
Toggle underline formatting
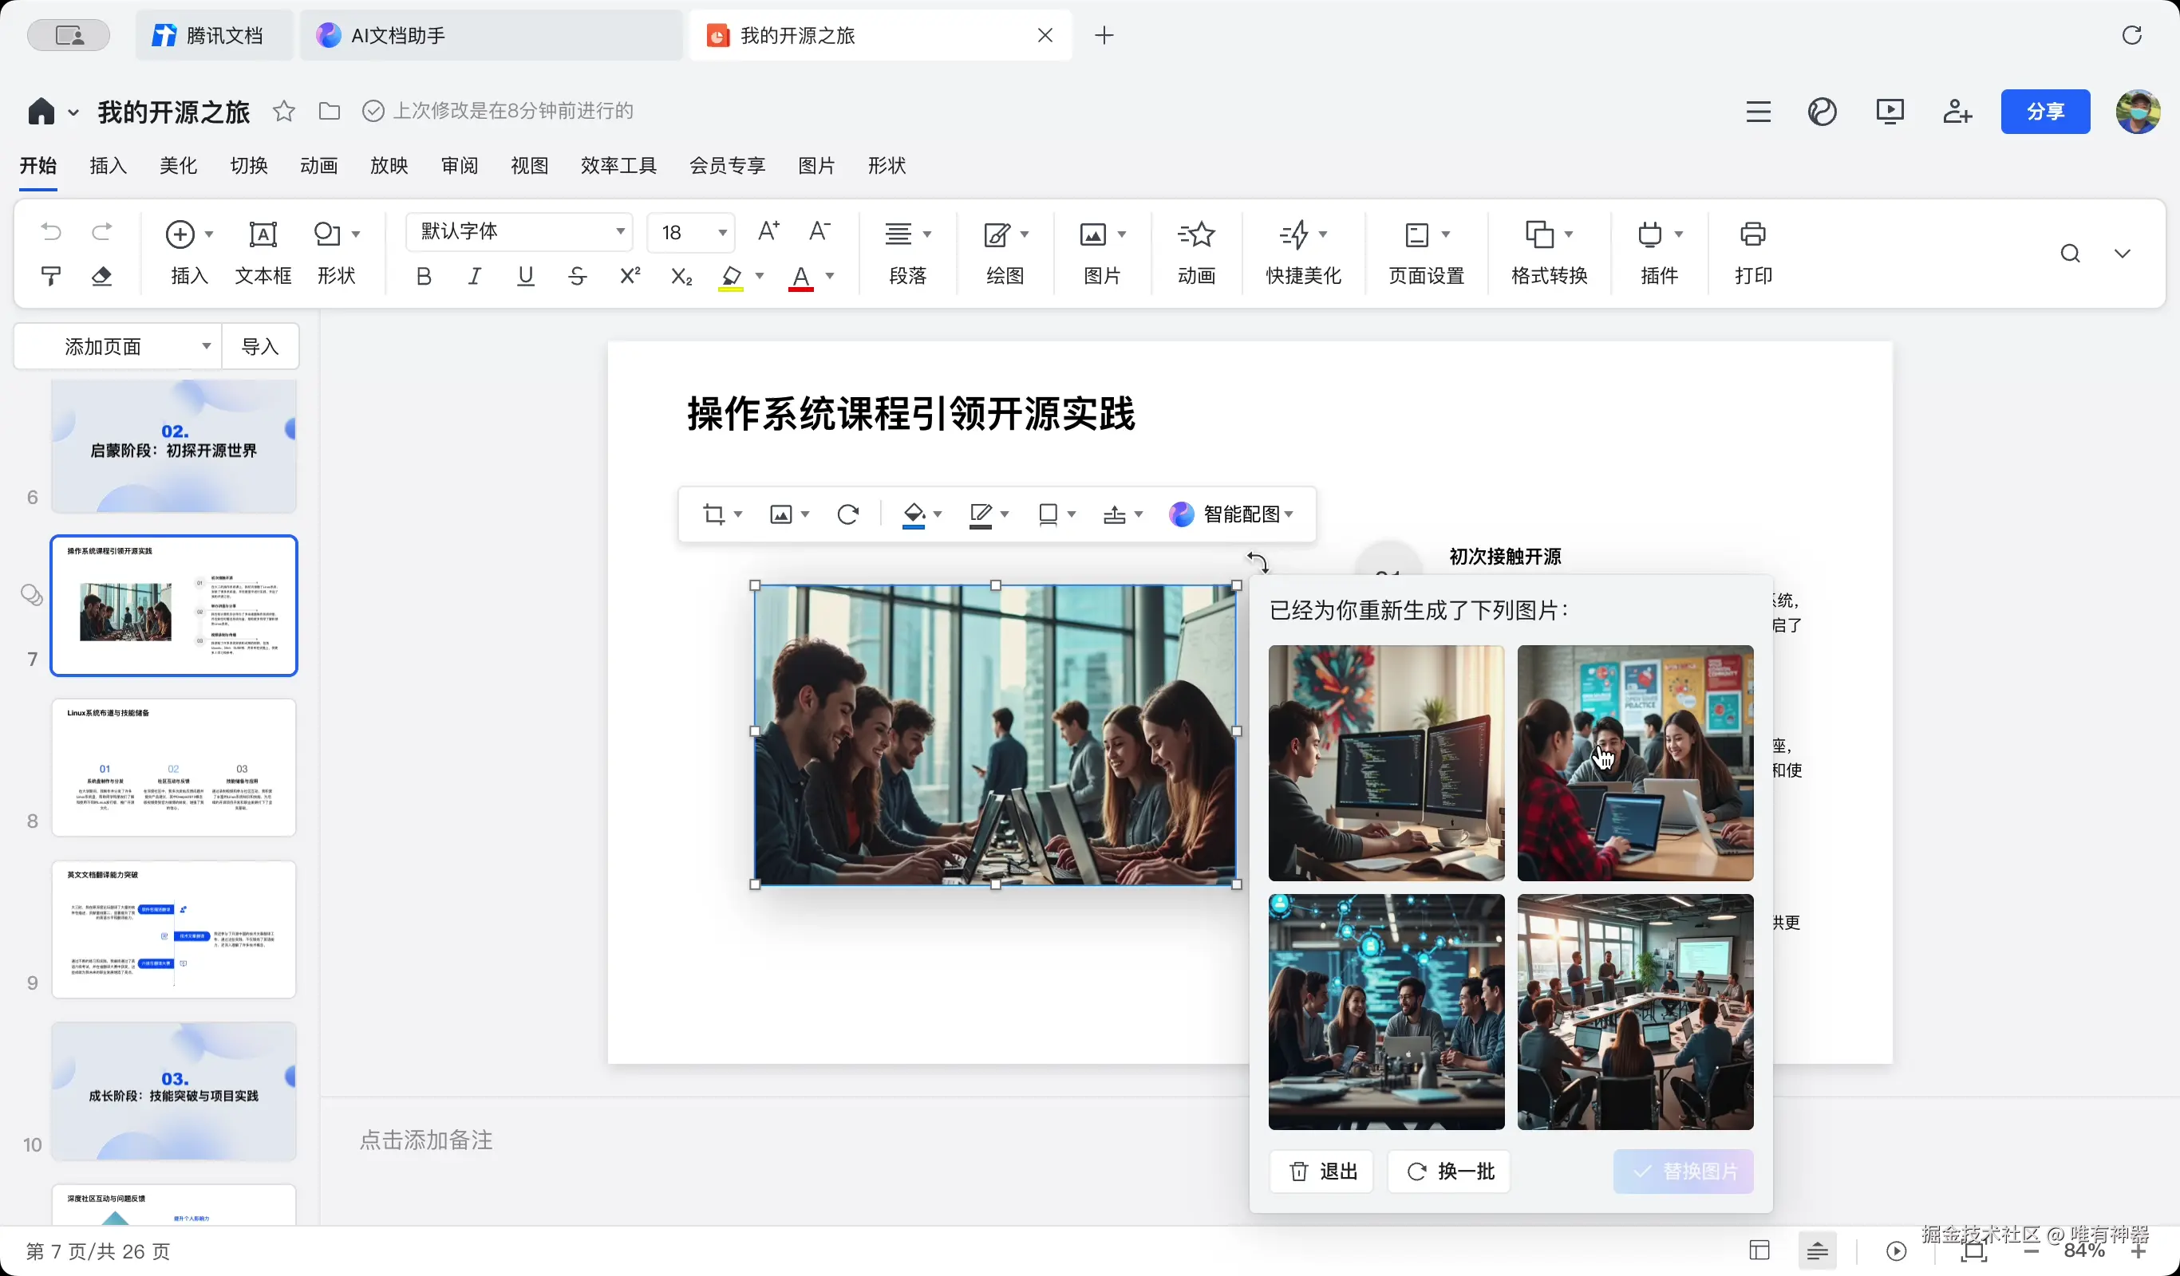[x=525, y=277]
